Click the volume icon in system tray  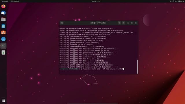click(x=176, y=1)
